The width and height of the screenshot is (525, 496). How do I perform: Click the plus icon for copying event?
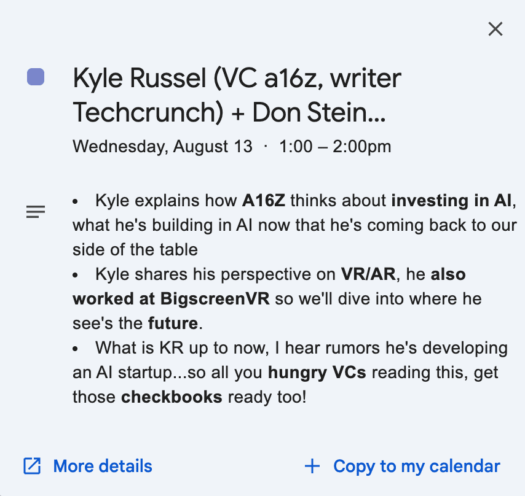(x=312, y=466)
